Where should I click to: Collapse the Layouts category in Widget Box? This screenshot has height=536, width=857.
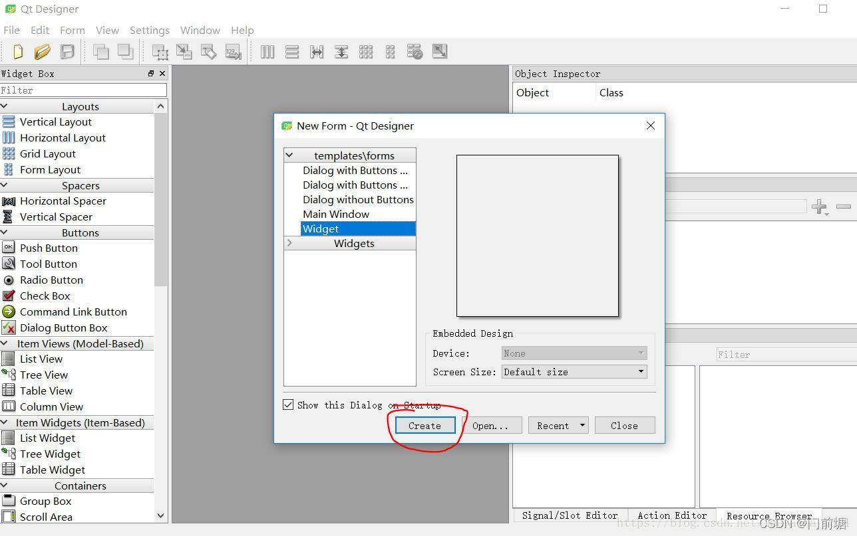point(4,106)
